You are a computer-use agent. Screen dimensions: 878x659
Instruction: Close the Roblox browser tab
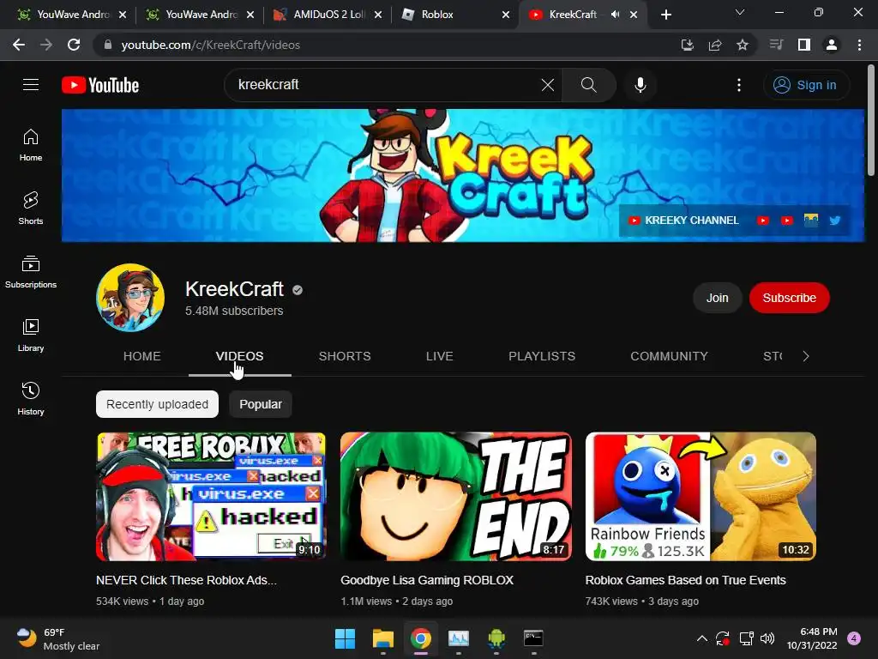click(506, 15)
